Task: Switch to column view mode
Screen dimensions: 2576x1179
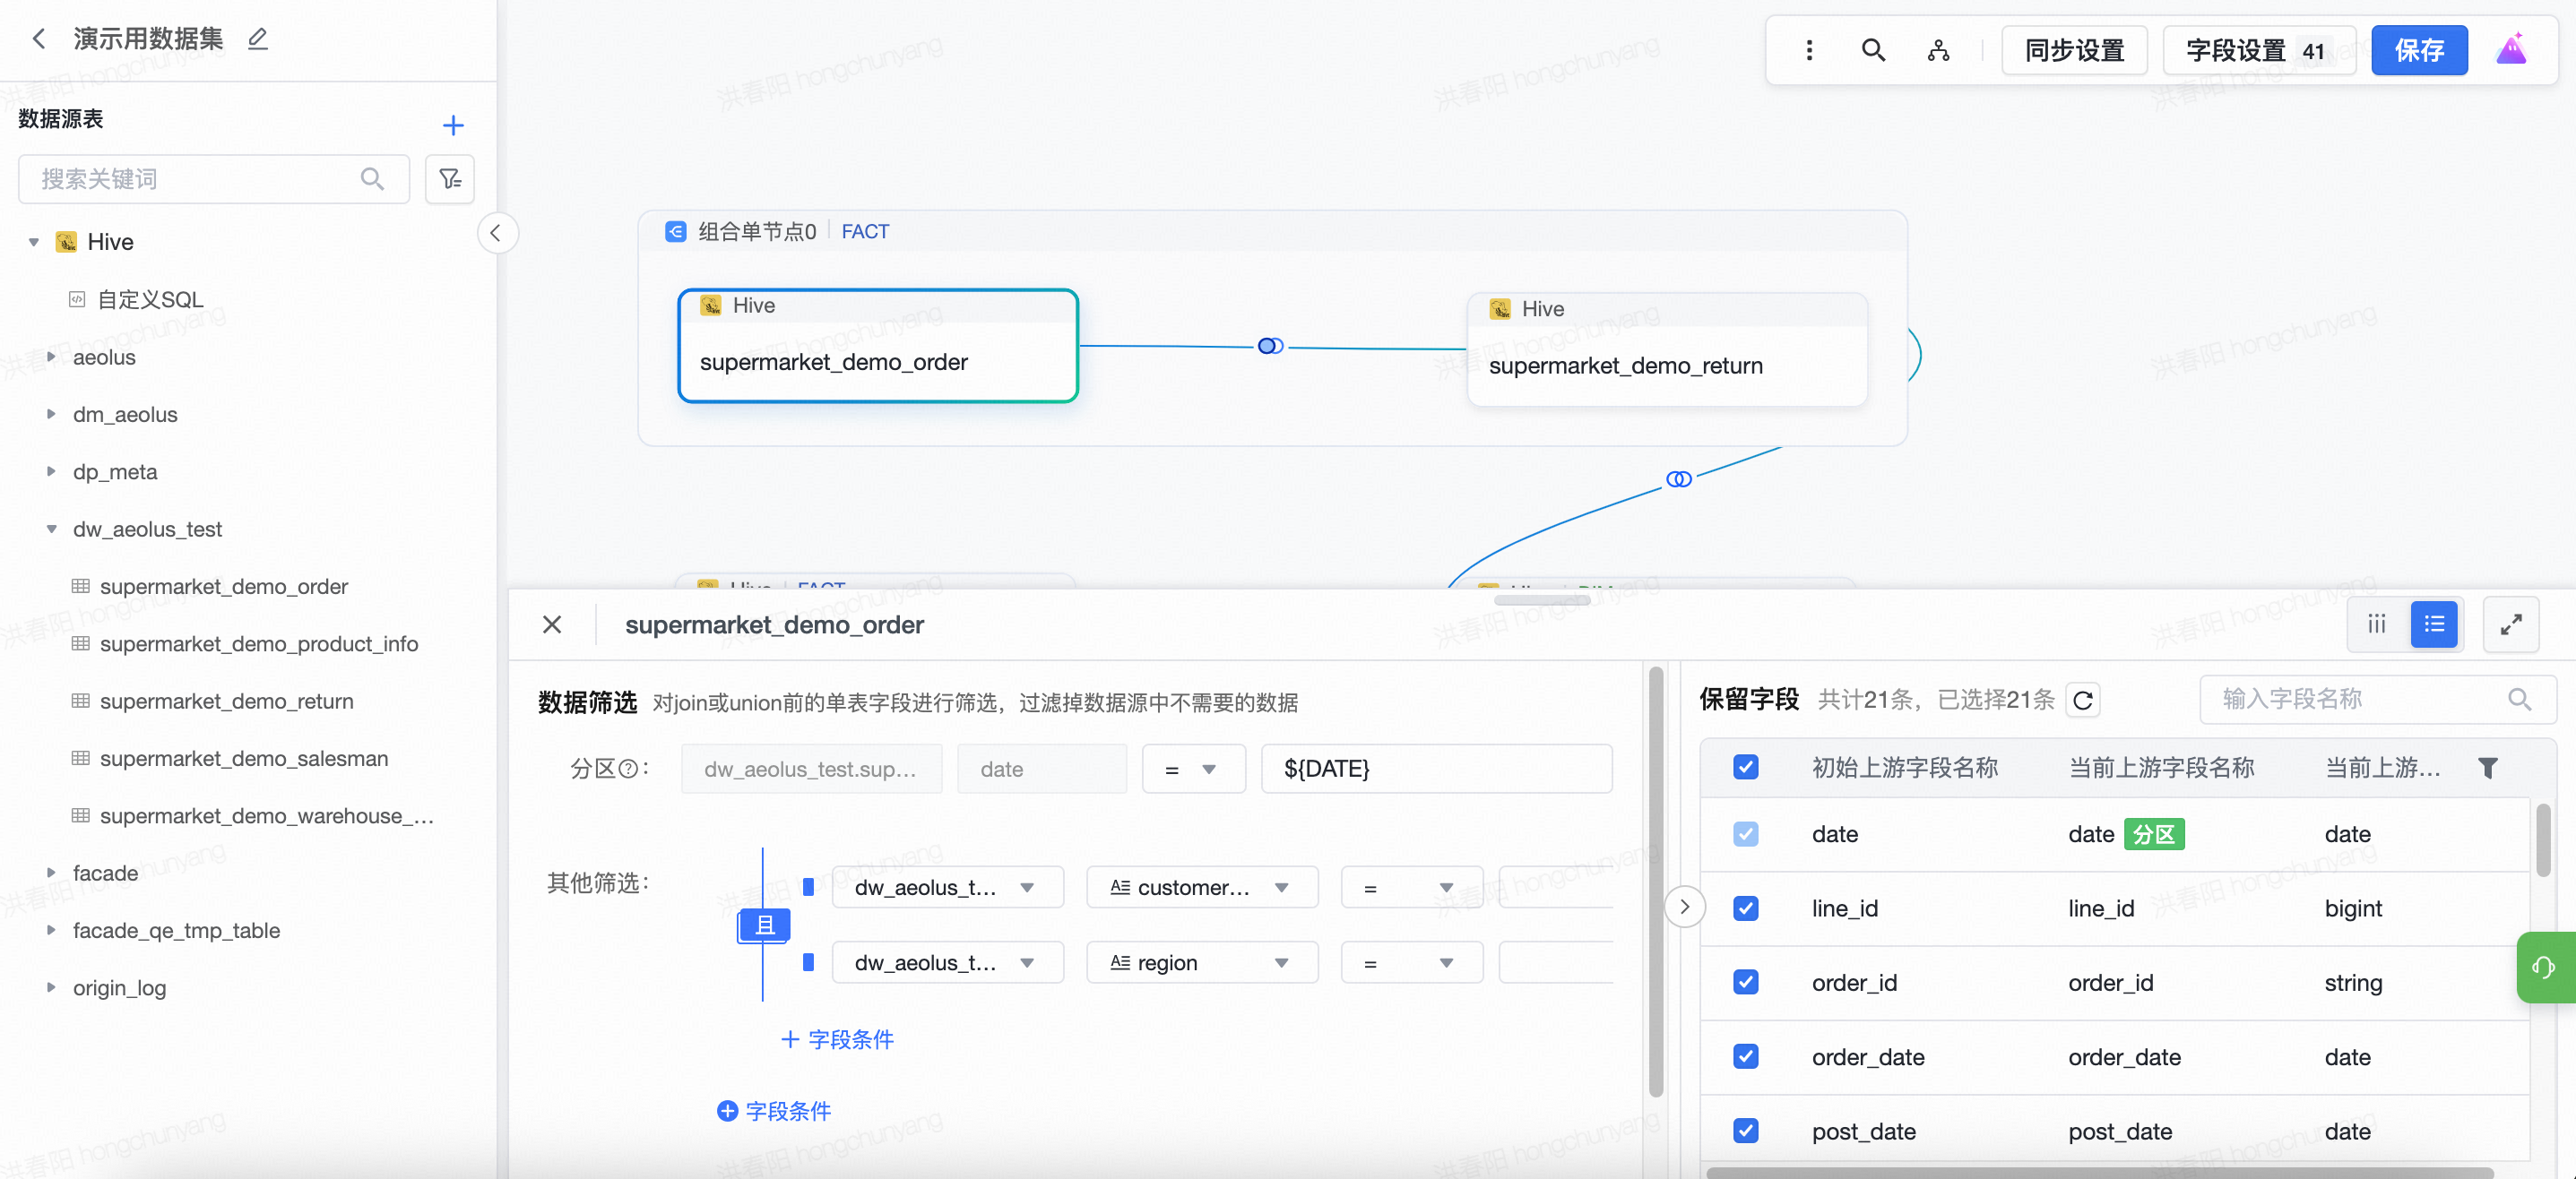Action: pos(2377,624)
